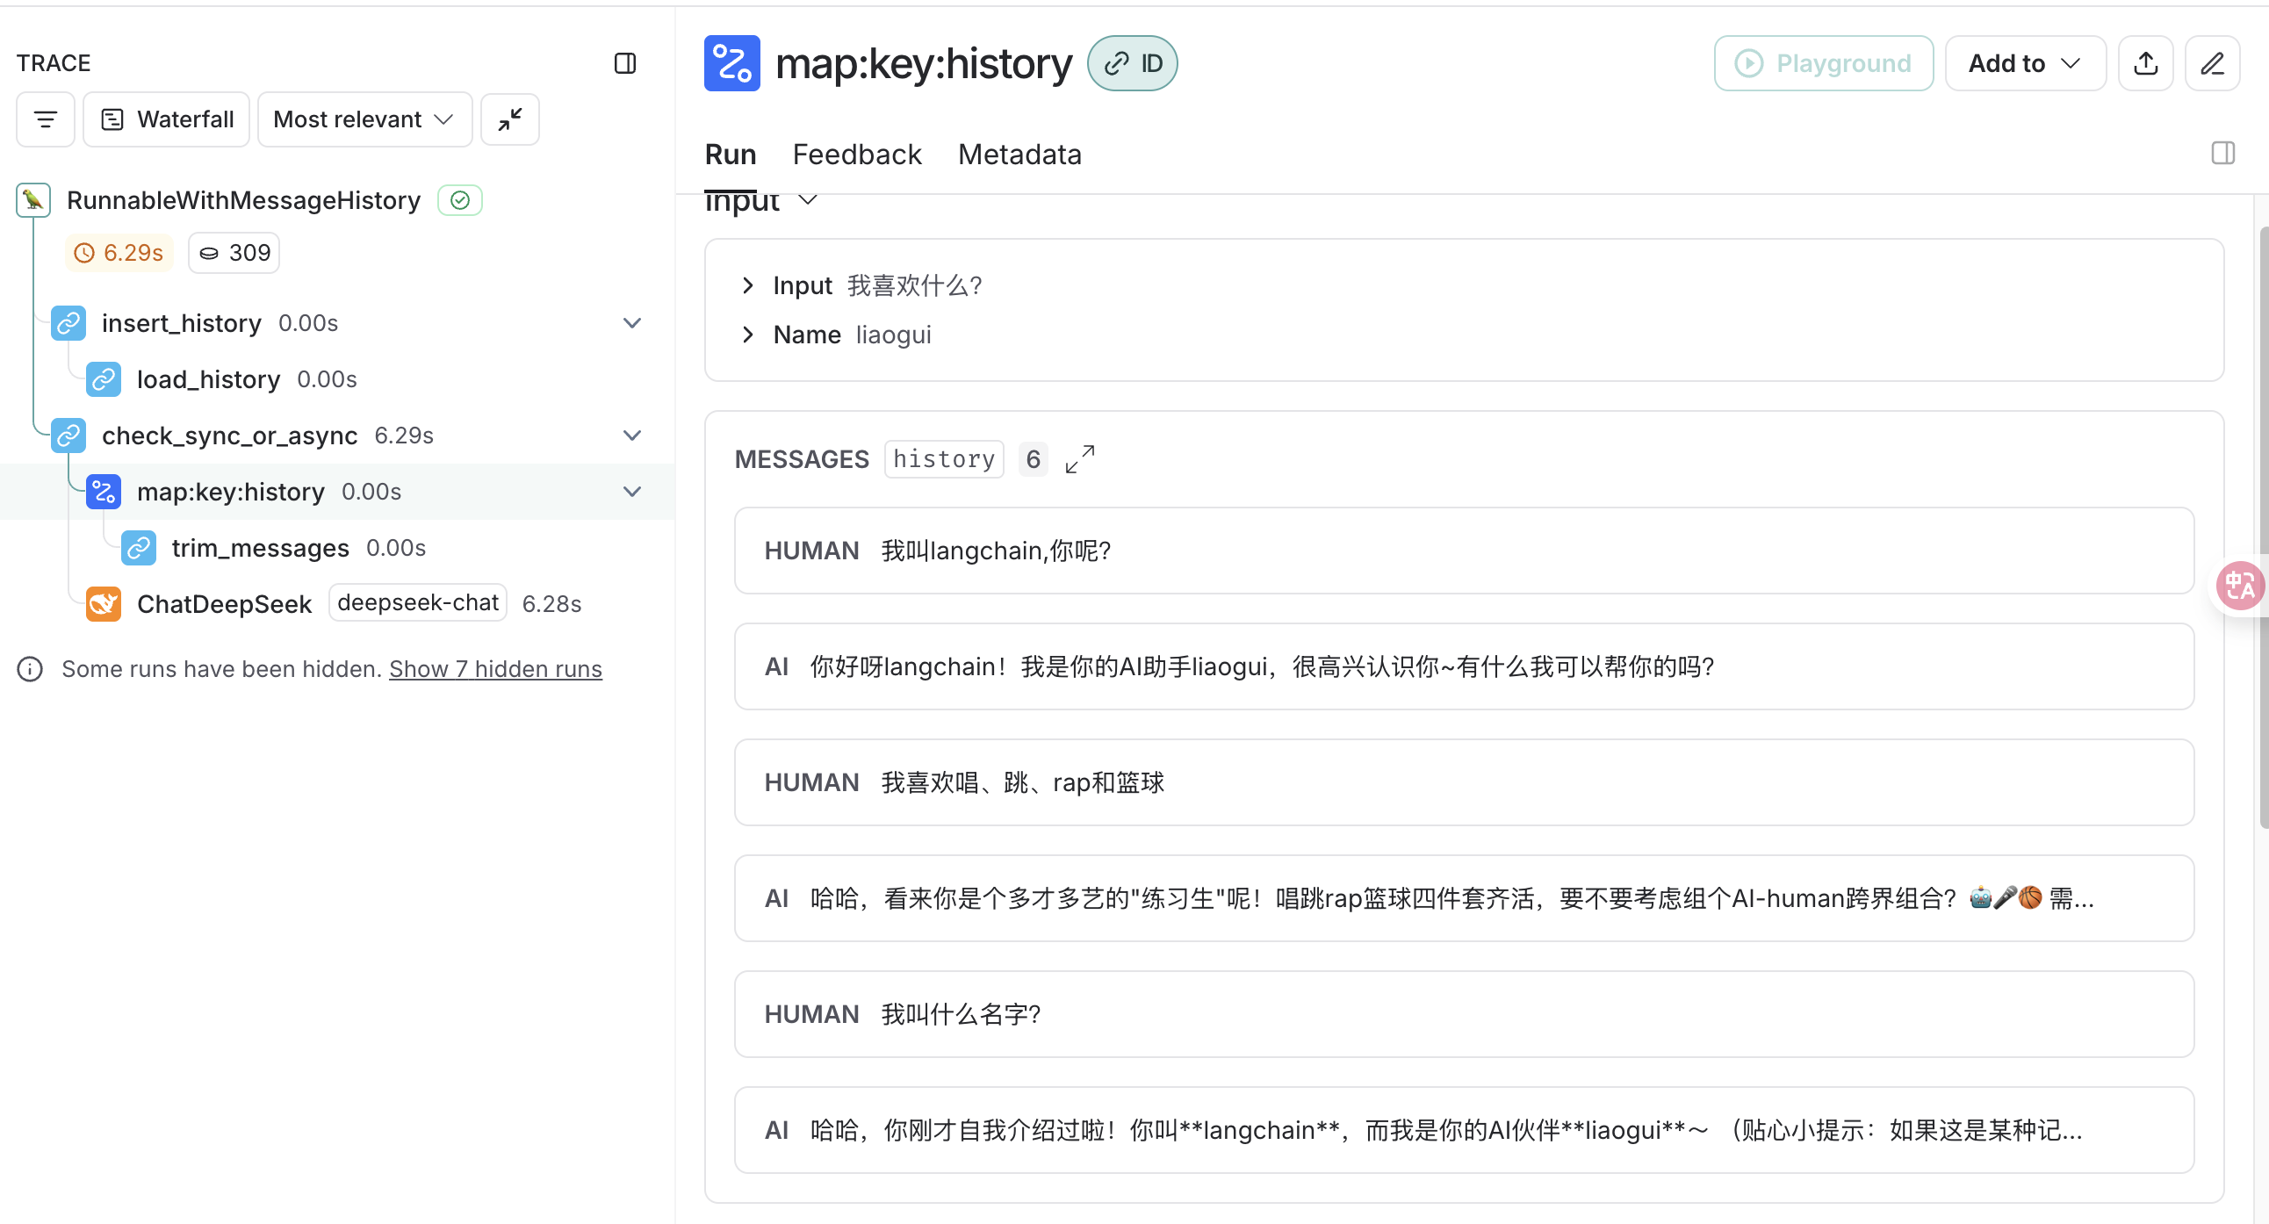The width and height of the screenshot is (2269, 1224).
Task: Click the share/upload icon button
Action: [2146, 63]
